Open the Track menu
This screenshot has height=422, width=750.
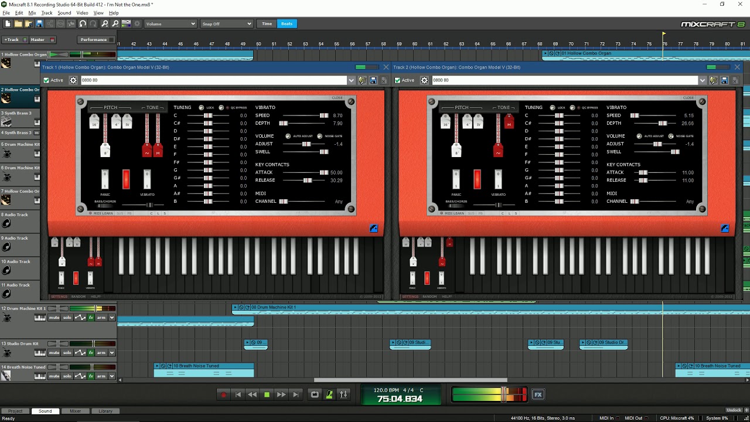click(x=47, y=13)
